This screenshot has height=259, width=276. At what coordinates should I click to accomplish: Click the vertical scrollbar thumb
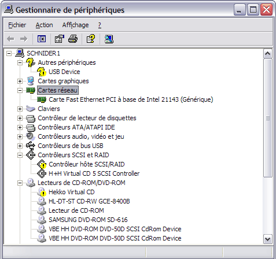tap(268, 118)
